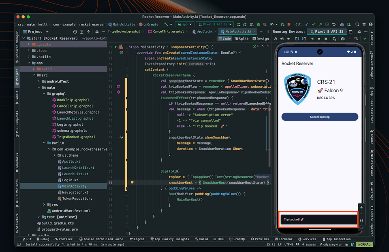Select LaunchDetails.kt in project tree
The width and height of the screenshot is (389, 252).
tap(78, 167)
